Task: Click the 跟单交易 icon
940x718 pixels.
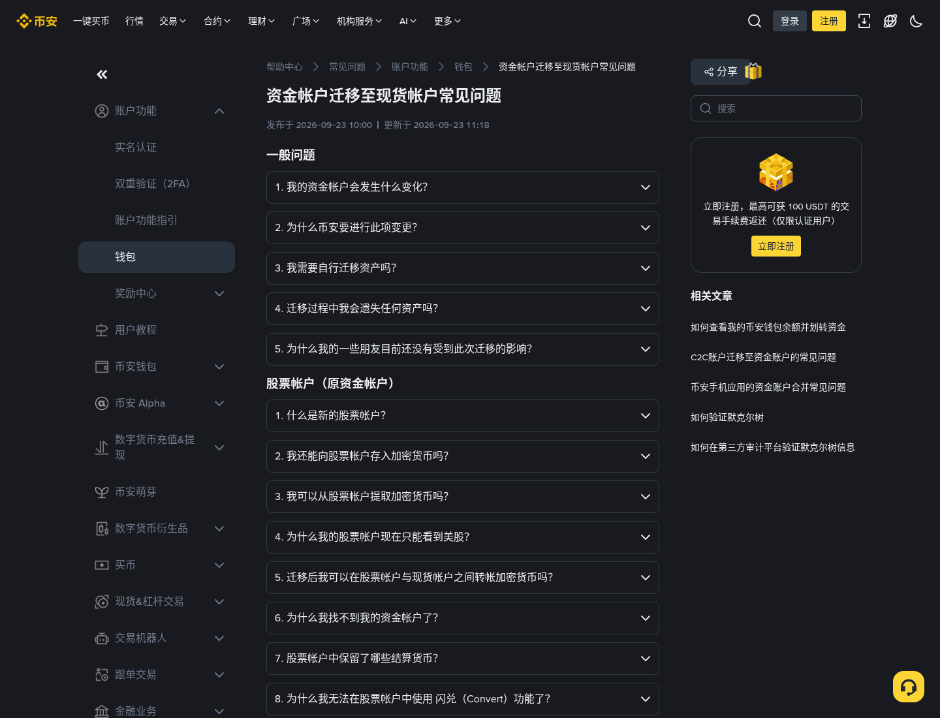Action: point(102,675)
